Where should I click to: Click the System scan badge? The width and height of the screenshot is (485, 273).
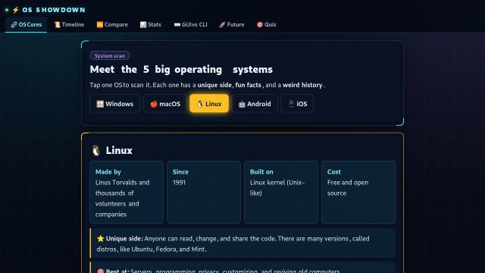tap(110, 55)
